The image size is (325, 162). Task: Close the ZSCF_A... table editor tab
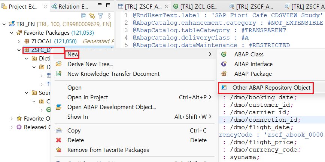tap(167, 7)
